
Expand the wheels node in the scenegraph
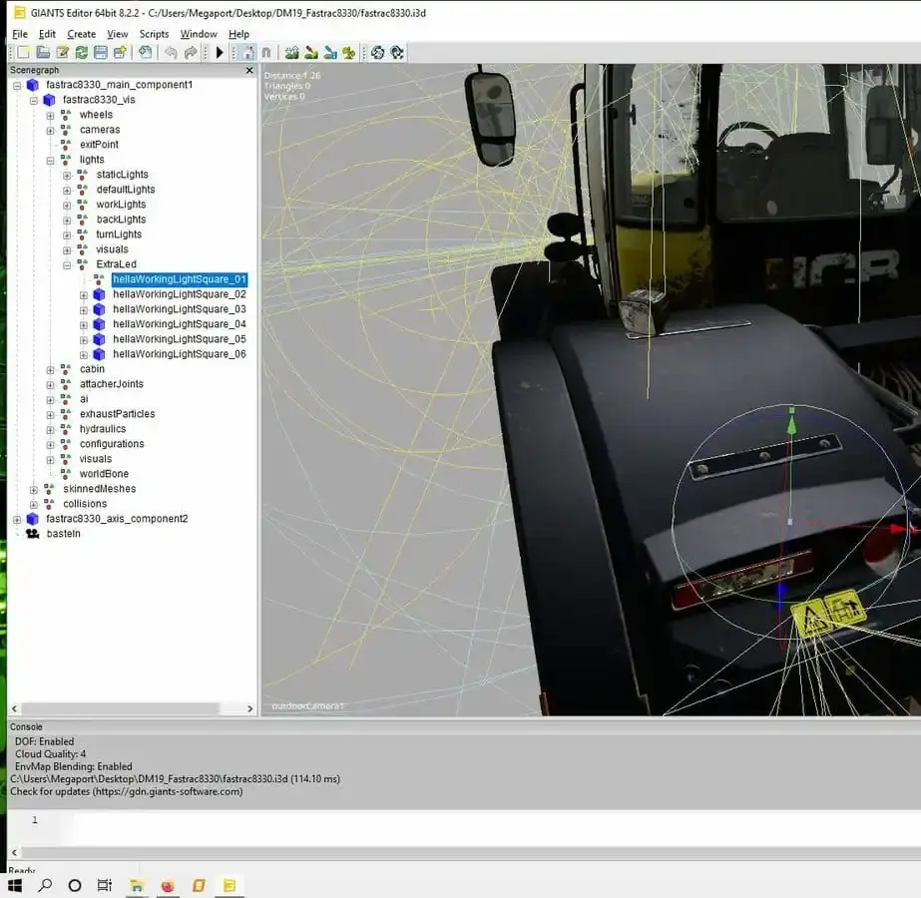(x=50, y=115)
